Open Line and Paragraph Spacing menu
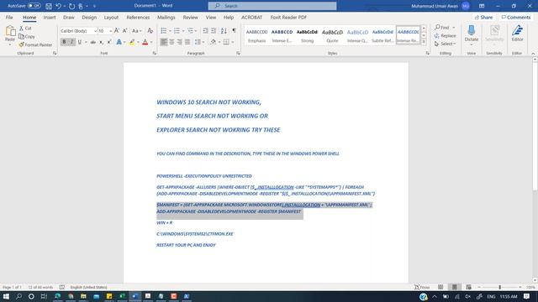The width and height of the screenshot is (538, 302). click(x=199, y=42)
